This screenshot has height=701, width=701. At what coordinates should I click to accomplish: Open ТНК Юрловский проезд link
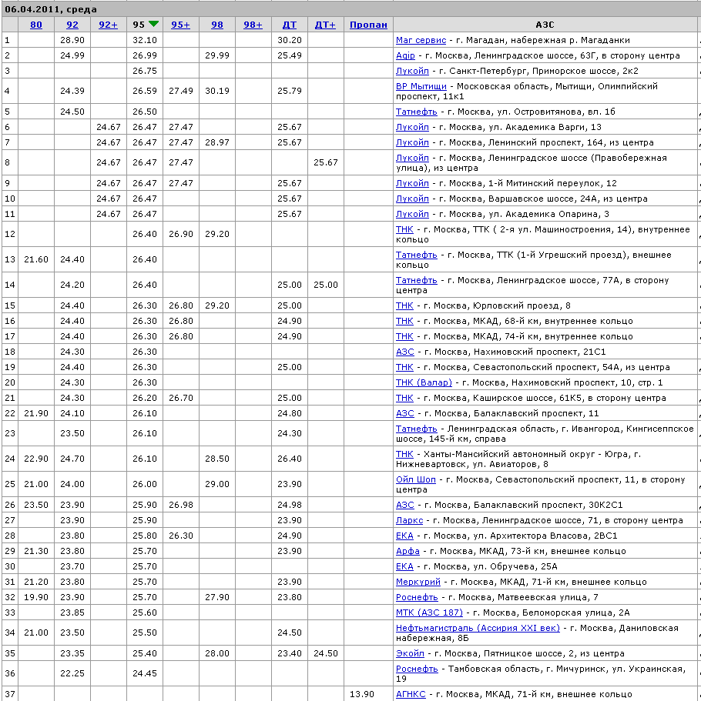pyautogui.click(x=404, y=305)
